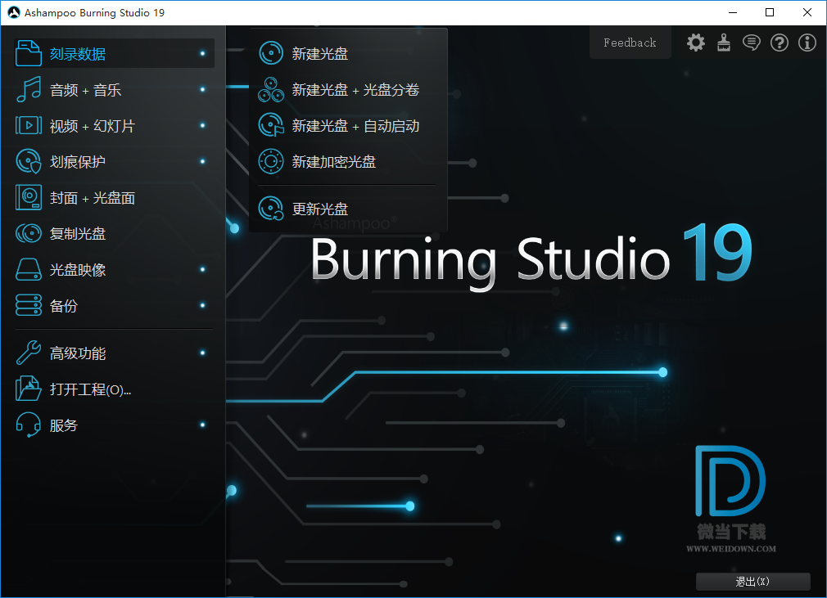Click the disc shield icon for 划痕保护
827x598 pixels.
(x=29, y=161)
